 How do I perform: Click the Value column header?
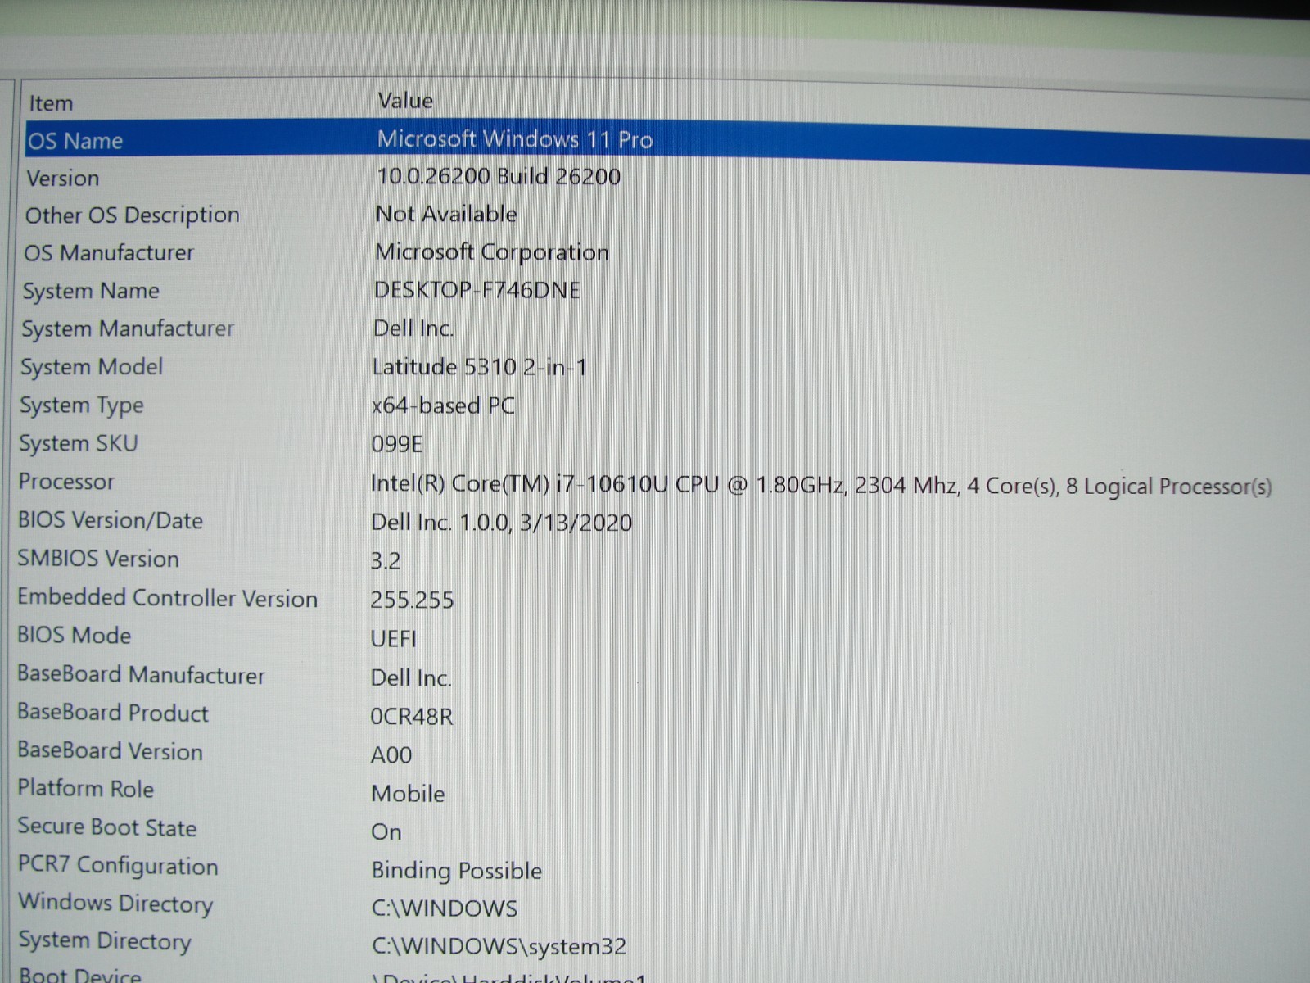[x=405, y=101]
